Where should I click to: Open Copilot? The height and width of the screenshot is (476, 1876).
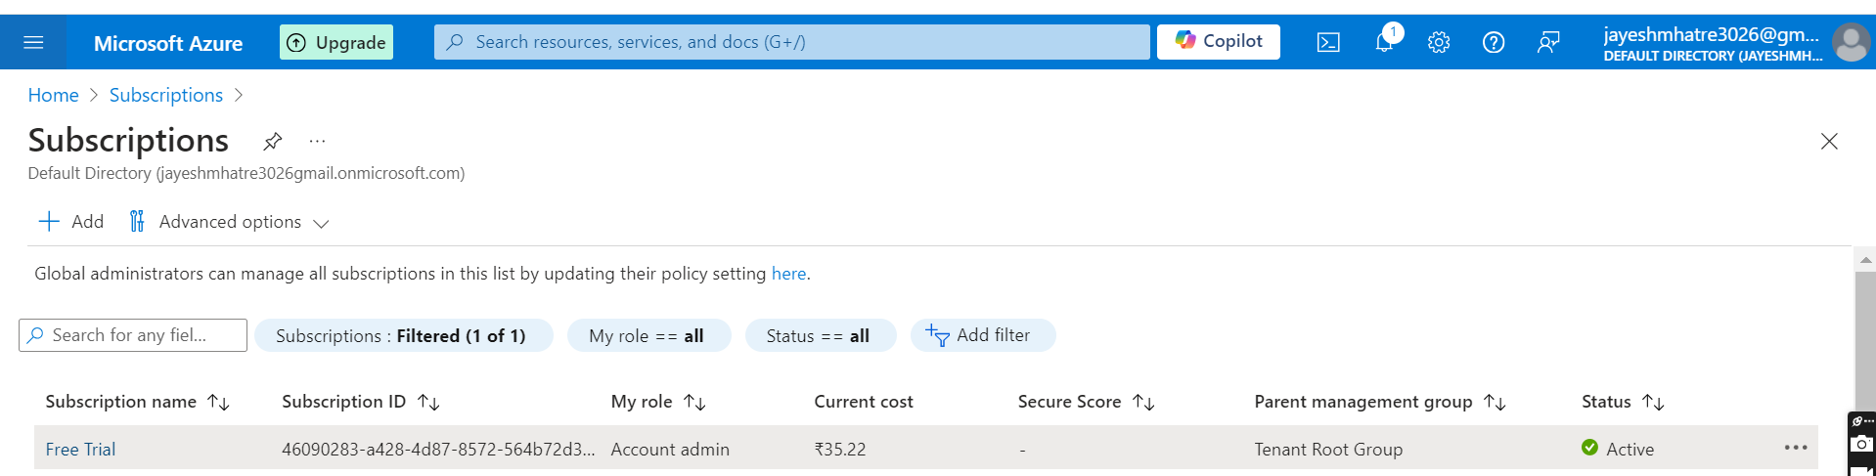pos(1219,41)
